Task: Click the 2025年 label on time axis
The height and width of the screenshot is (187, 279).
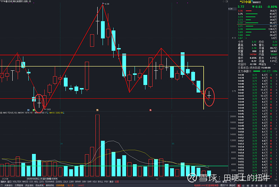Action: click(5, 179)
